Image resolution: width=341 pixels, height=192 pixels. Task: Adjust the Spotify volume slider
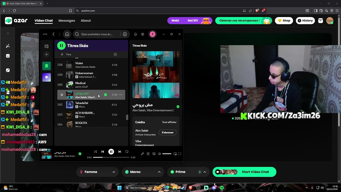point(167,154)
